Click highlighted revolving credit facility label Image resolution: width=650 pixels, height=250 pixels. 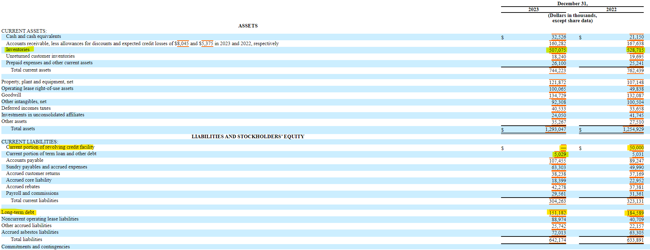pos(50,147)
